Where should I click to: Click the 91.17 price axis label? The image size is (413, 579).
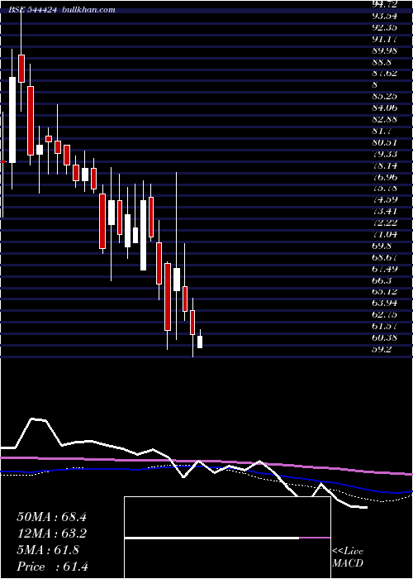coord(385,39)
